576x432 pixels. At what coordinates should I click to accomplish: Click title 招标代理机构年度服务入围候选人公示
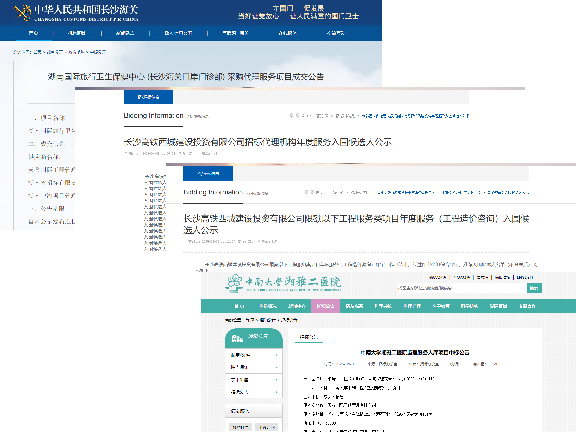[x=258, y=142]
